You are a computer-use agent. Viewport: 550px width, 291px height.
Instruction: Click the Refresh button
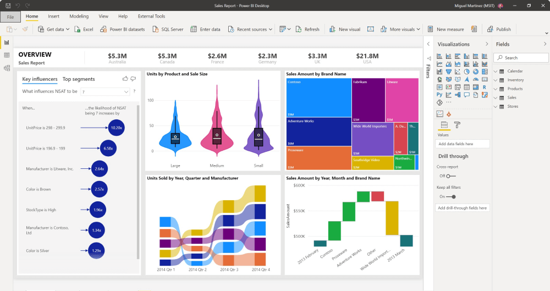pos(307,30)
